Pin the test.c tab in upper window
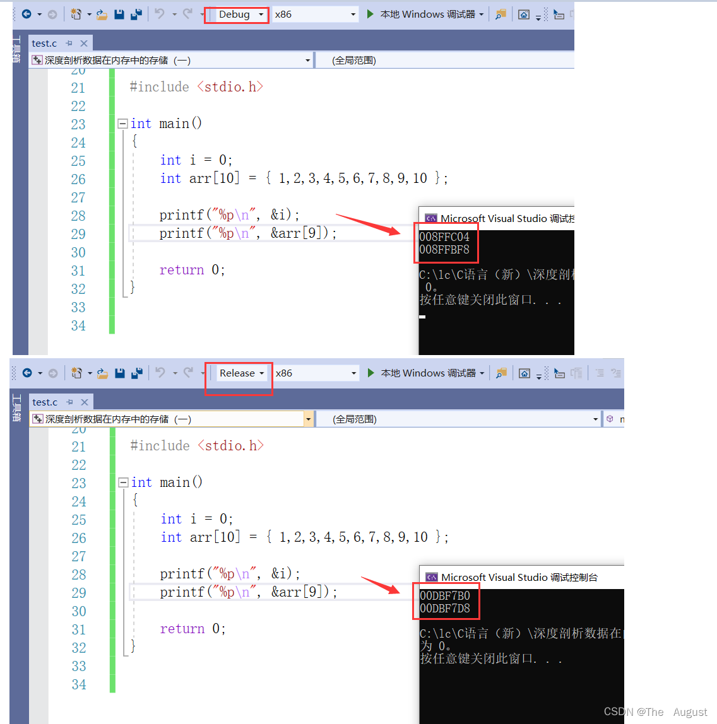 click(x=69, y=43)
